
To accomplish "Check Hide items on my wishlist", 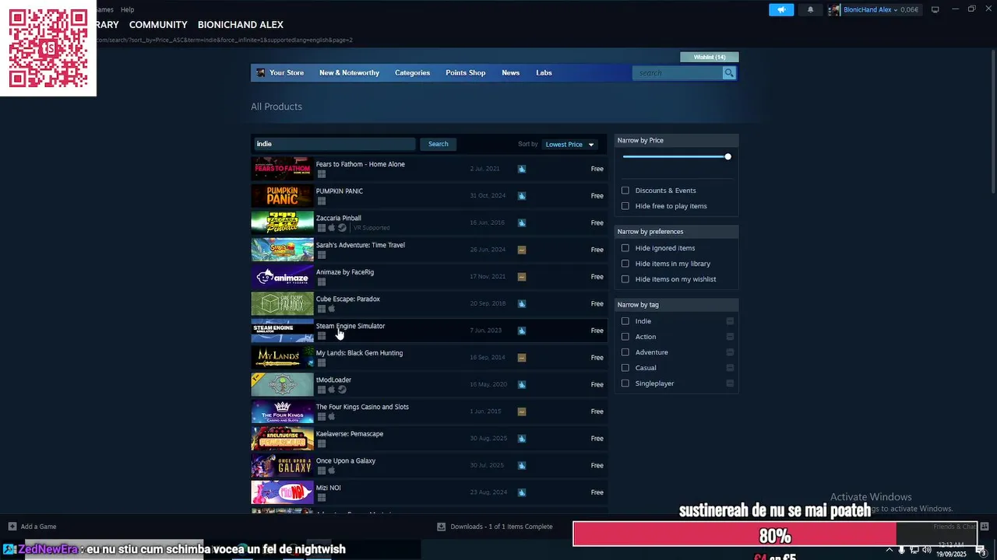I will click(x=625, y=279).
